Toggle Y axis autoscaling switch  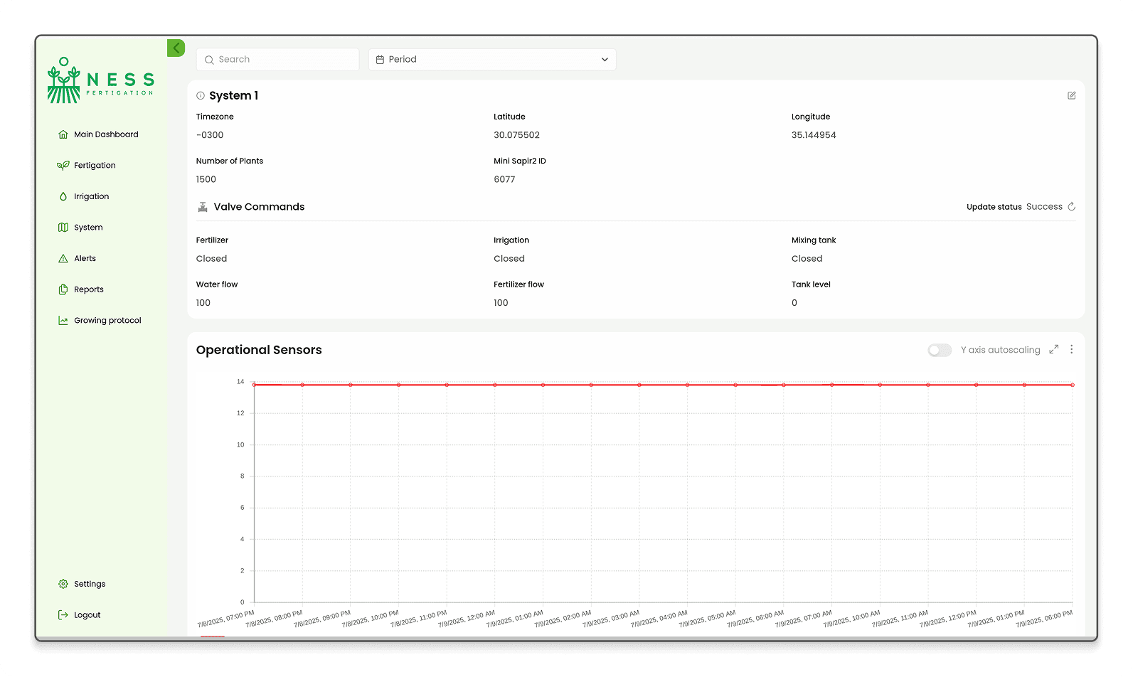(x=940, y=350)
